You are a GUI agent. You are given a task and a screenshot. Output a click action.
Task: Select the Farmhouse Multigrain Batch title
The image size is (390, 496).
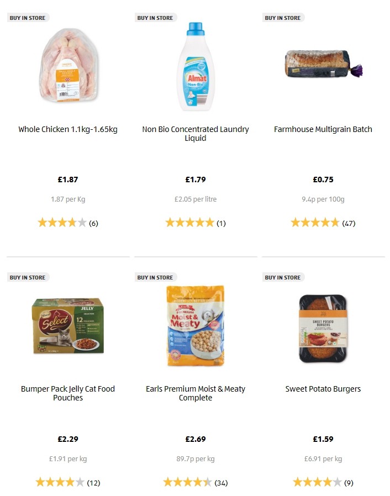point(323,129)
